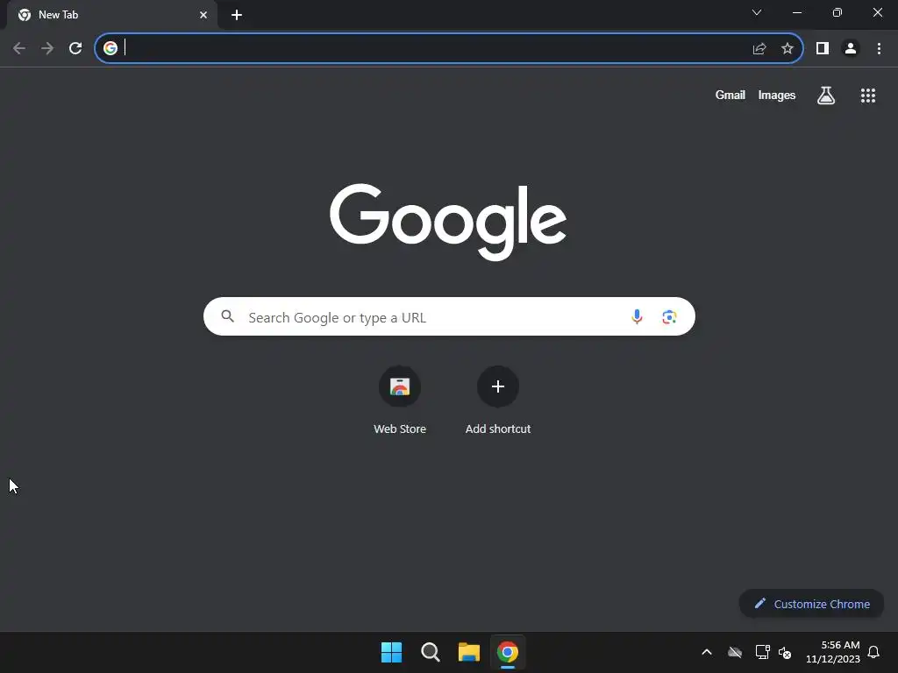This screenshot has height=673, width=898.
Task: Search by image with Lens icon
Action: point(669,316)
